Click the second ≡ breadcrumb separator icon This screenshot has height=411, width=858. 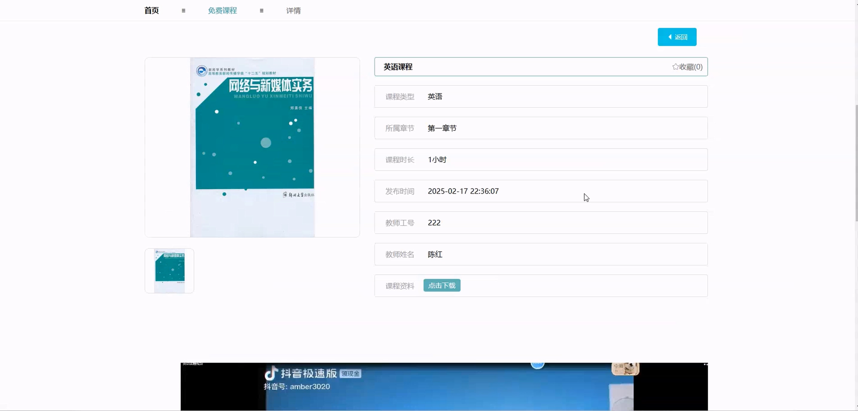point(261,11)
